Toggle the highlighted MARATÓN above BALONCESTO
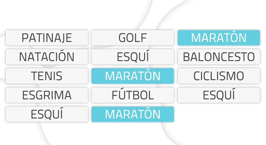 tap(219, 38)
